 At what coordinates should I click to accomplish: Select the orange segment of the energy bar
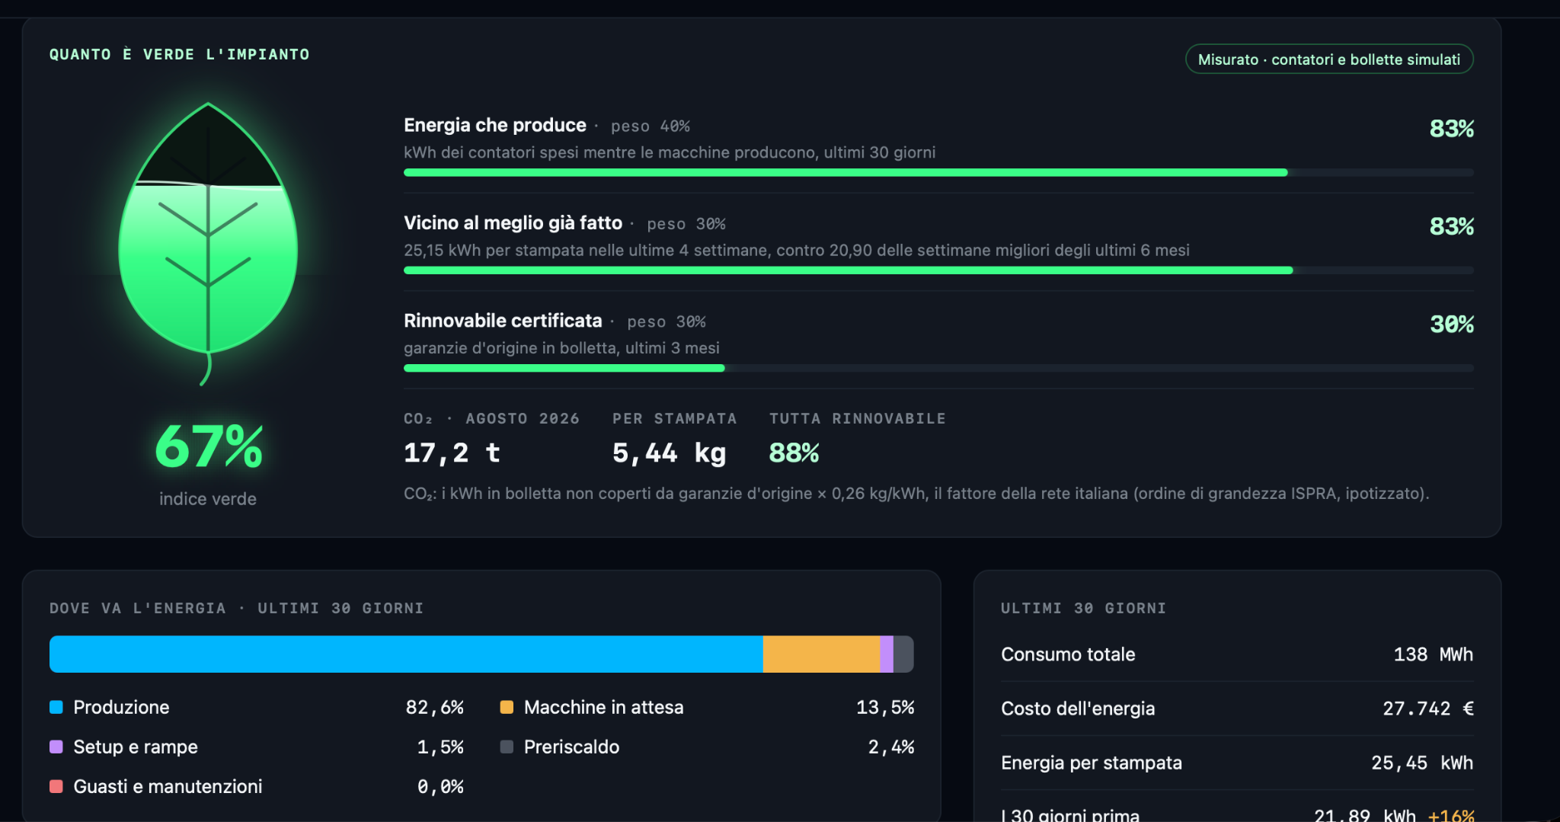click(x=821, y=654)
